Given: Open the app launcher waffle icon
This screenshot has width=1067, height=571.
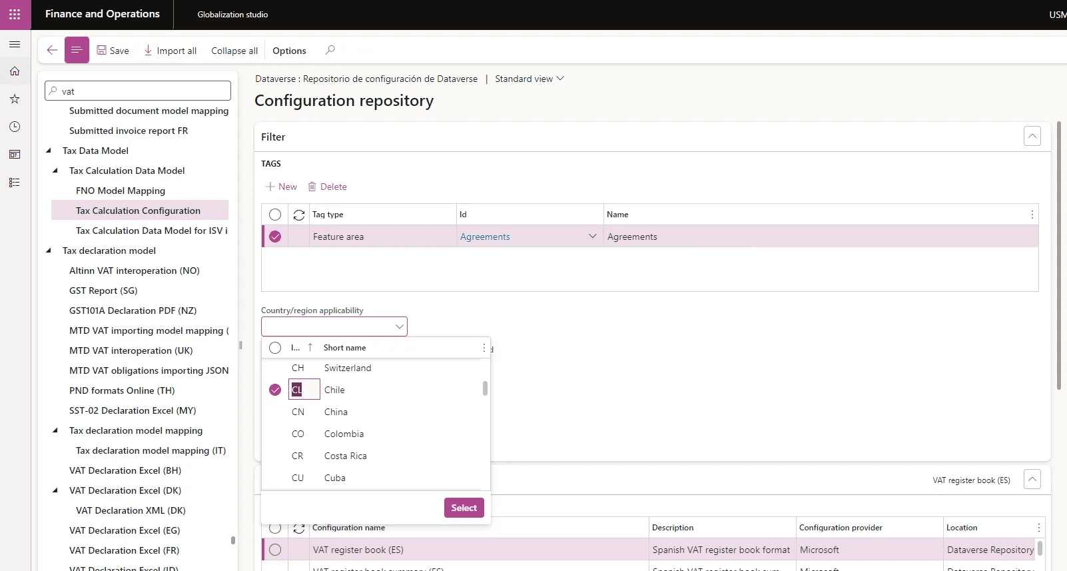Looking at the screenshot, I should [15, 14].
